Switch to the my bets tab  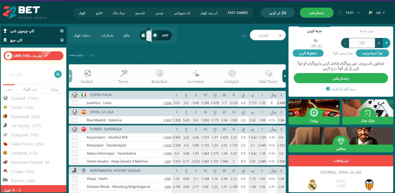pyautogui.click(x=367, y=31)
